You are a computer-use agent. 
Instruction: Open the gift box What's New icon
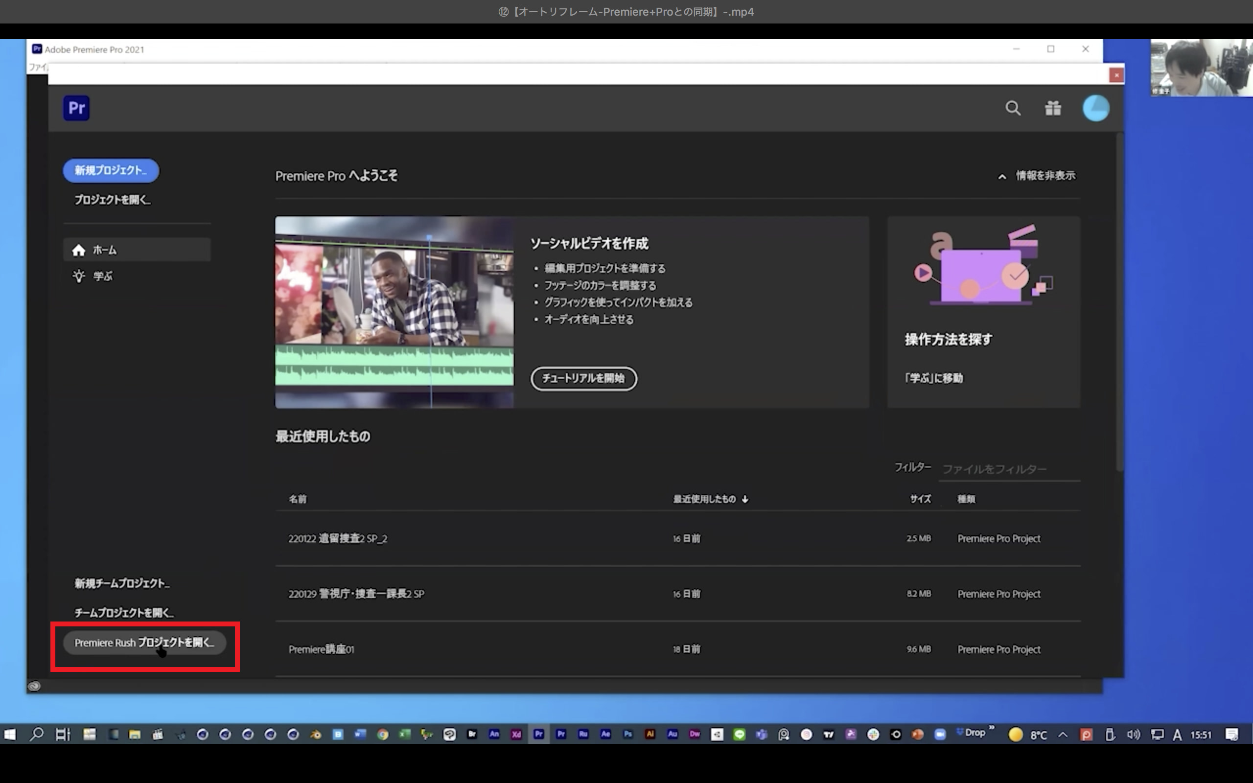[1053, 108]
